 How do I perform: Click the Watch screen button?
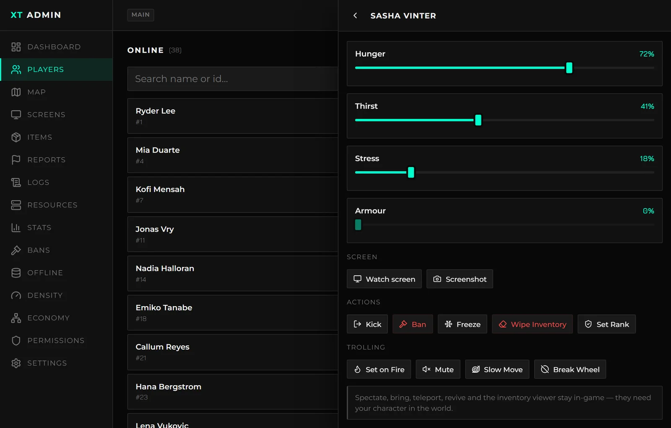pos(384,279)
